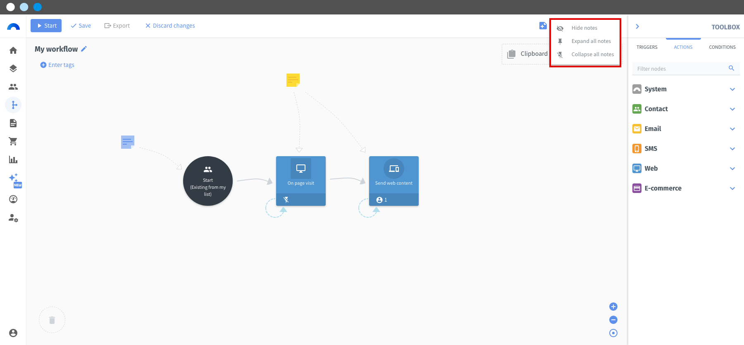Screen dimensions: 744x345
Task: Click the Start button to run the workflow
Action: (46, 26)
